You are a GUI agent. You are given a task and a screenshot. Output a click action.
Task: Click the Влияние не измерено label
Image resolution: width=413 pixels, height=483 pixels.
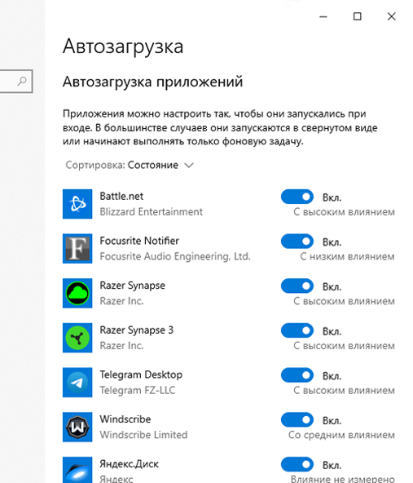tap(343, 479)
